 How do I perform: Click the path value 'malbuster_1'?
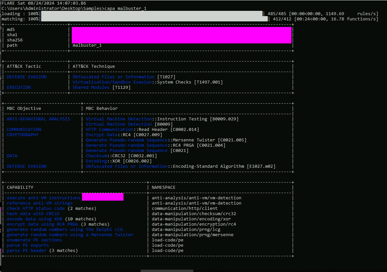(87, 45)
